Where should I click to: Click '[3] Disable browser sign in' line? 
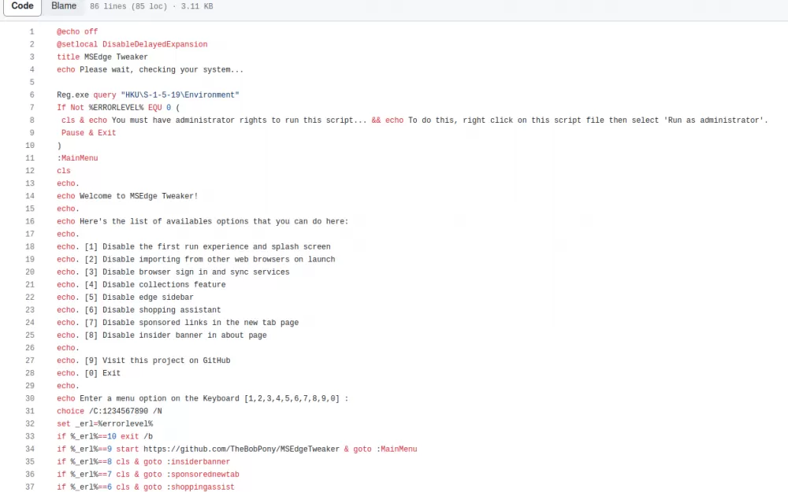point(173,272)
